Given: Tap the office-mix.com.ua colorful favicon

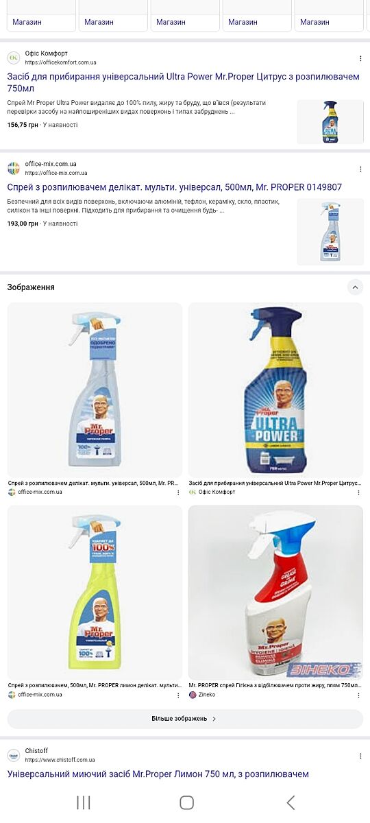Looking at the screenshot, I should (14, 169).
